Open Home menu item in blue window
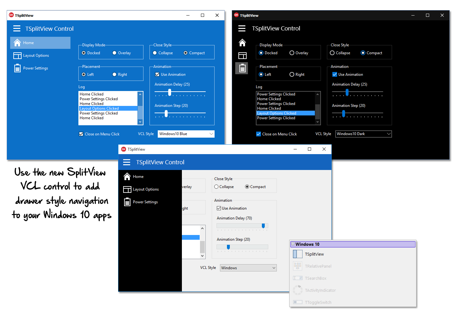The width and height of the screenshot is (459, 326). coord(40,43)
